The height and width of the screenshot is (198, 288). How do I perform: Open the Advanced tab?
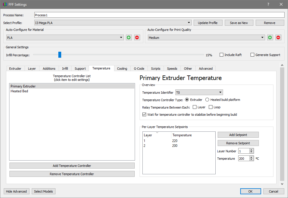pos(206,69)
